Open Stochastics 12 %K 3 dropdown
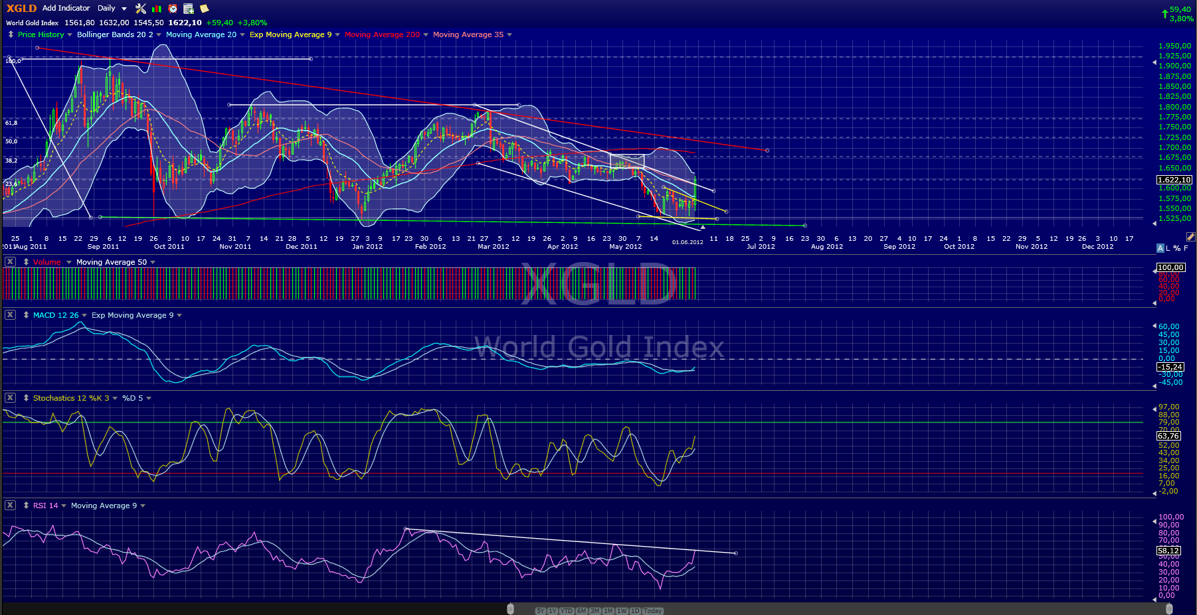The height and width of the screenshot is (615, 1197). (x=115, y=399)
